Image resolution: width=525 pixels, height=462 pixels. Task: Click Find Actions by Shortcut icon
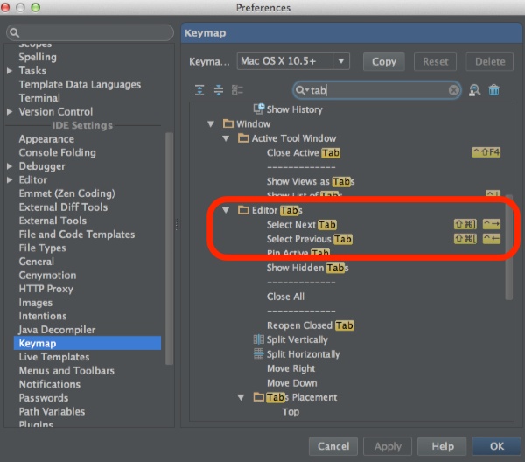click(x=475, y=90)
